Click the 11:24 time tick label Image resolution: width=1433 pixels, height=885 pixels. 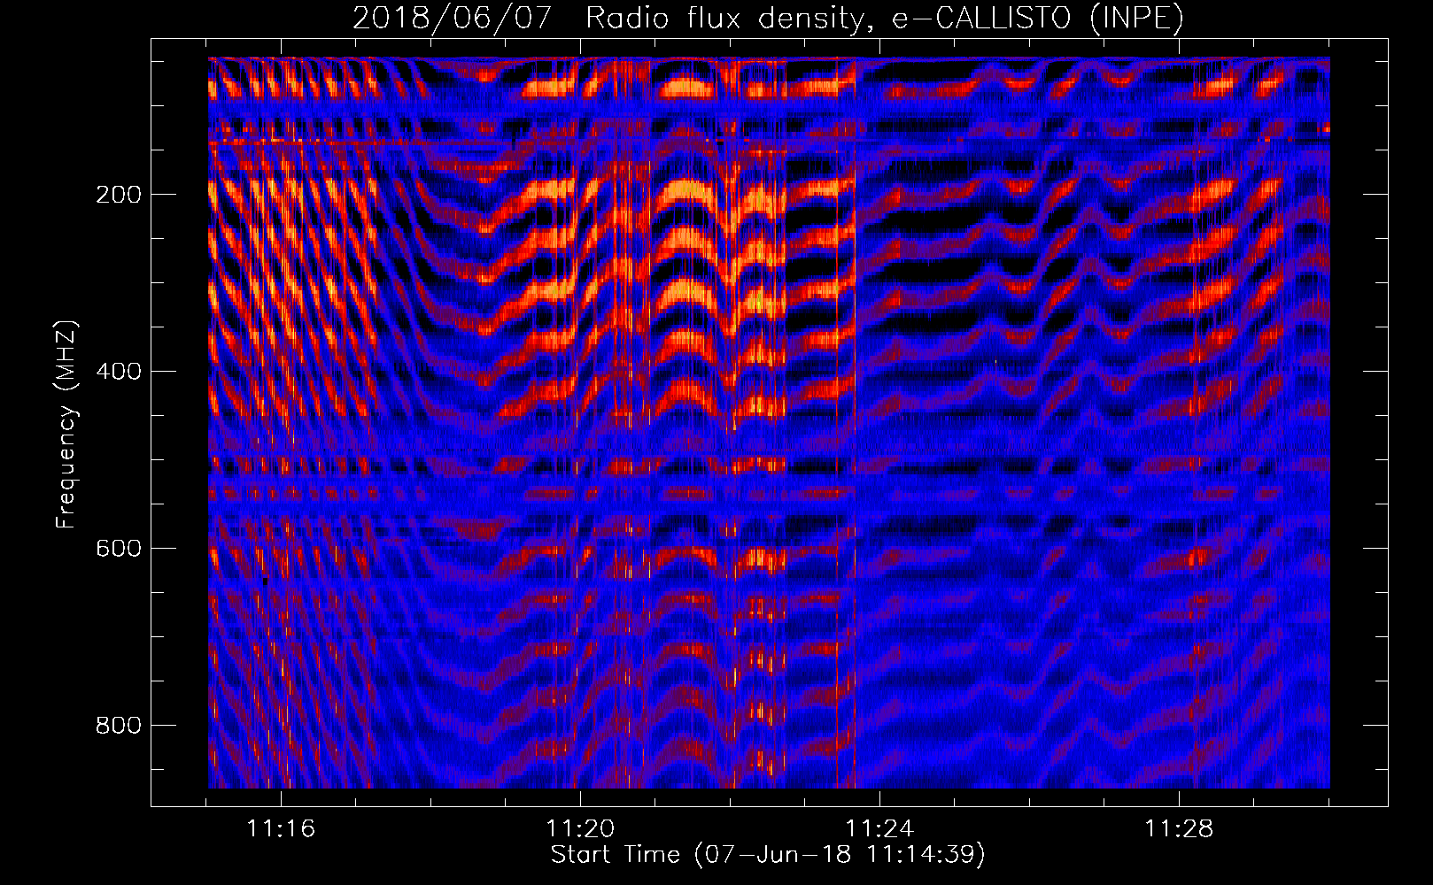pyautogui.click(x=879, y=829)
